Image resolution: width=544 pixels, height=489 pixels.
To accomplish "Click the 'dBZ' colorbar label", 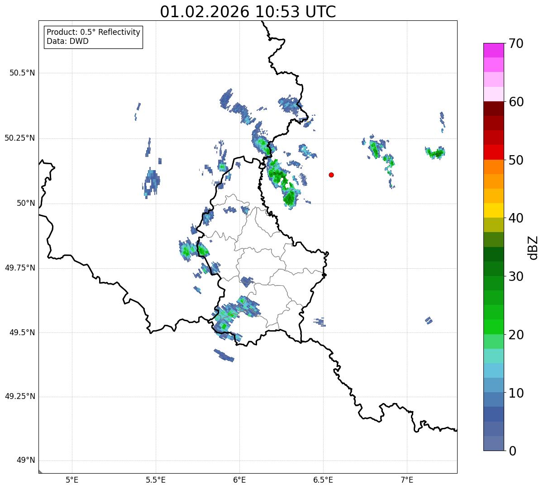I will coord(533,247).
